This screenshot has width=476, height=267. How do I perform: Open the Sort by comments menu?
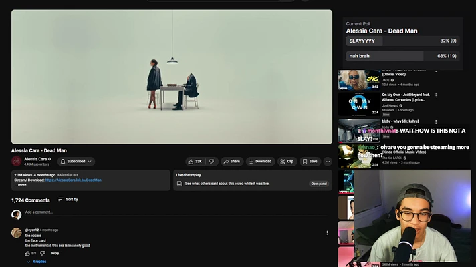click(x=68, y=199)
